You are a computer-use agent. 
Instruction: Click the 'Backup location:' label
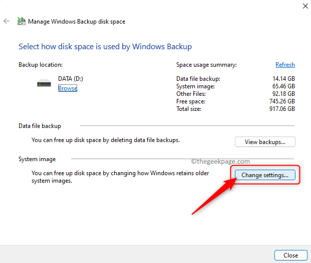[x=41, y=65]
